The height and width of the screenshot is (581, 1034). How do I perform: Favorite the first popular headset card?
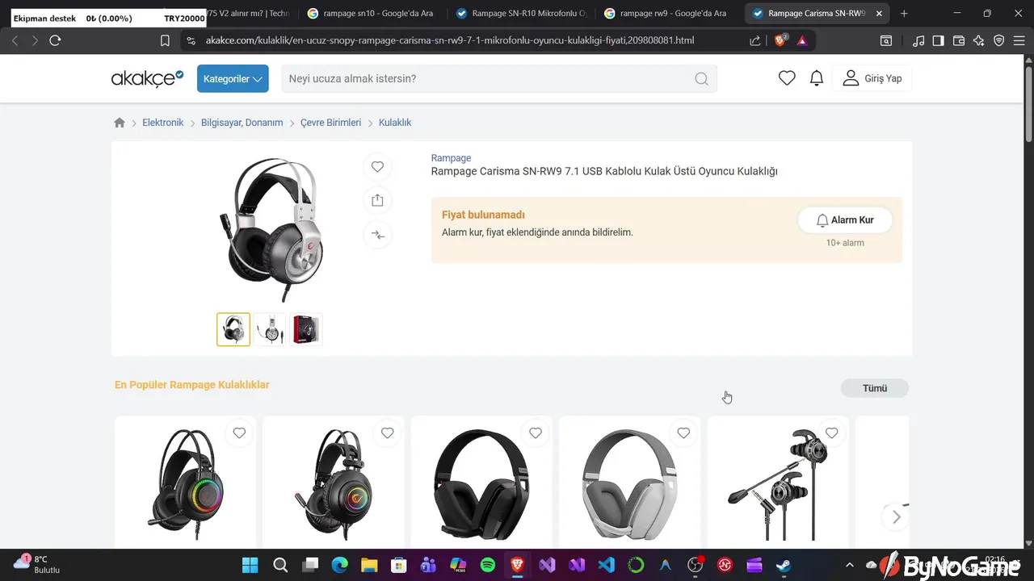pyautogui.click(x=239, y=433)
